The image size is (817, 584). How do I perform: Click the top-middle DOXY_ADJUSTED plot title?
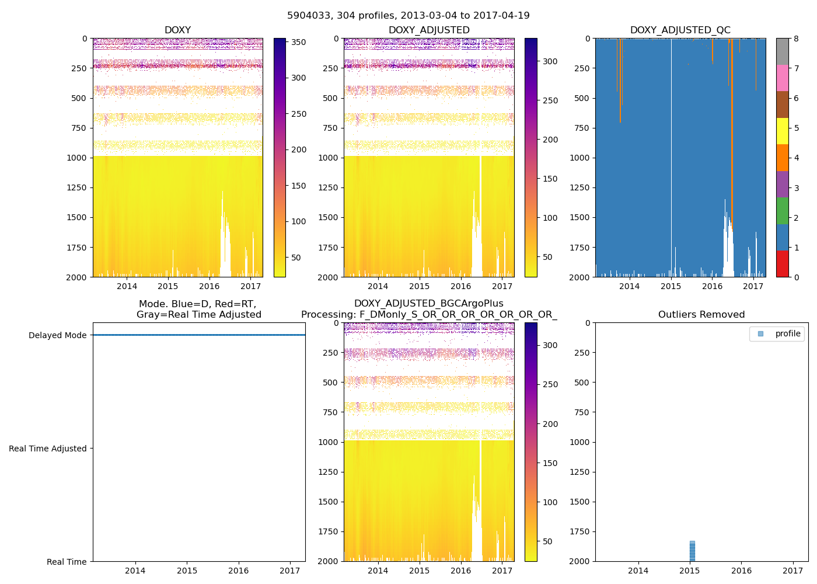429,30
